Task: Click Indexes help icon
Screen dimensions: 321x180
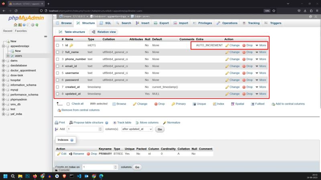Action: [72, 140]
